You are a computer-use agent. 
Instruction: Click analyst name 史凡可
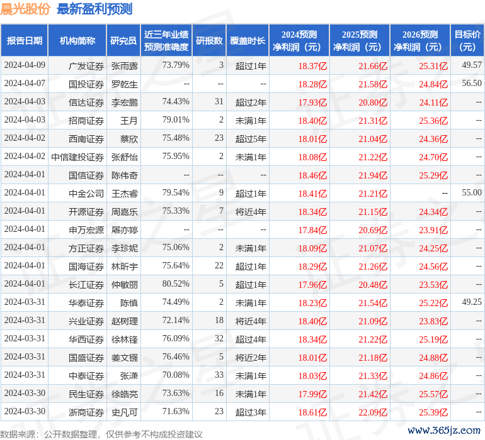[x=124, y=412]
